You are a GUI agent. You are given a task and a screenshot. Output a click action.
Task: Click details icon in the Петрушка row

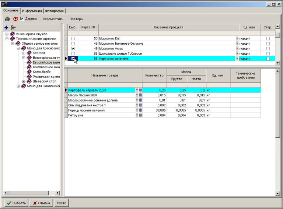pos(140,115)
